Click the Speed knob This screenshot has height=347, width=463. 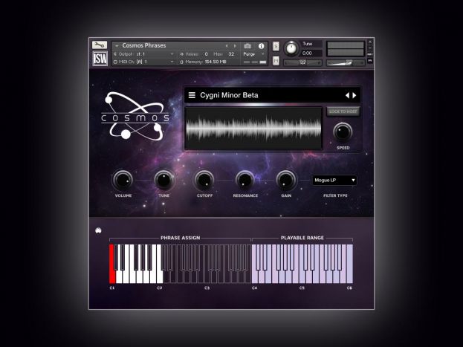tap(343, 132)
